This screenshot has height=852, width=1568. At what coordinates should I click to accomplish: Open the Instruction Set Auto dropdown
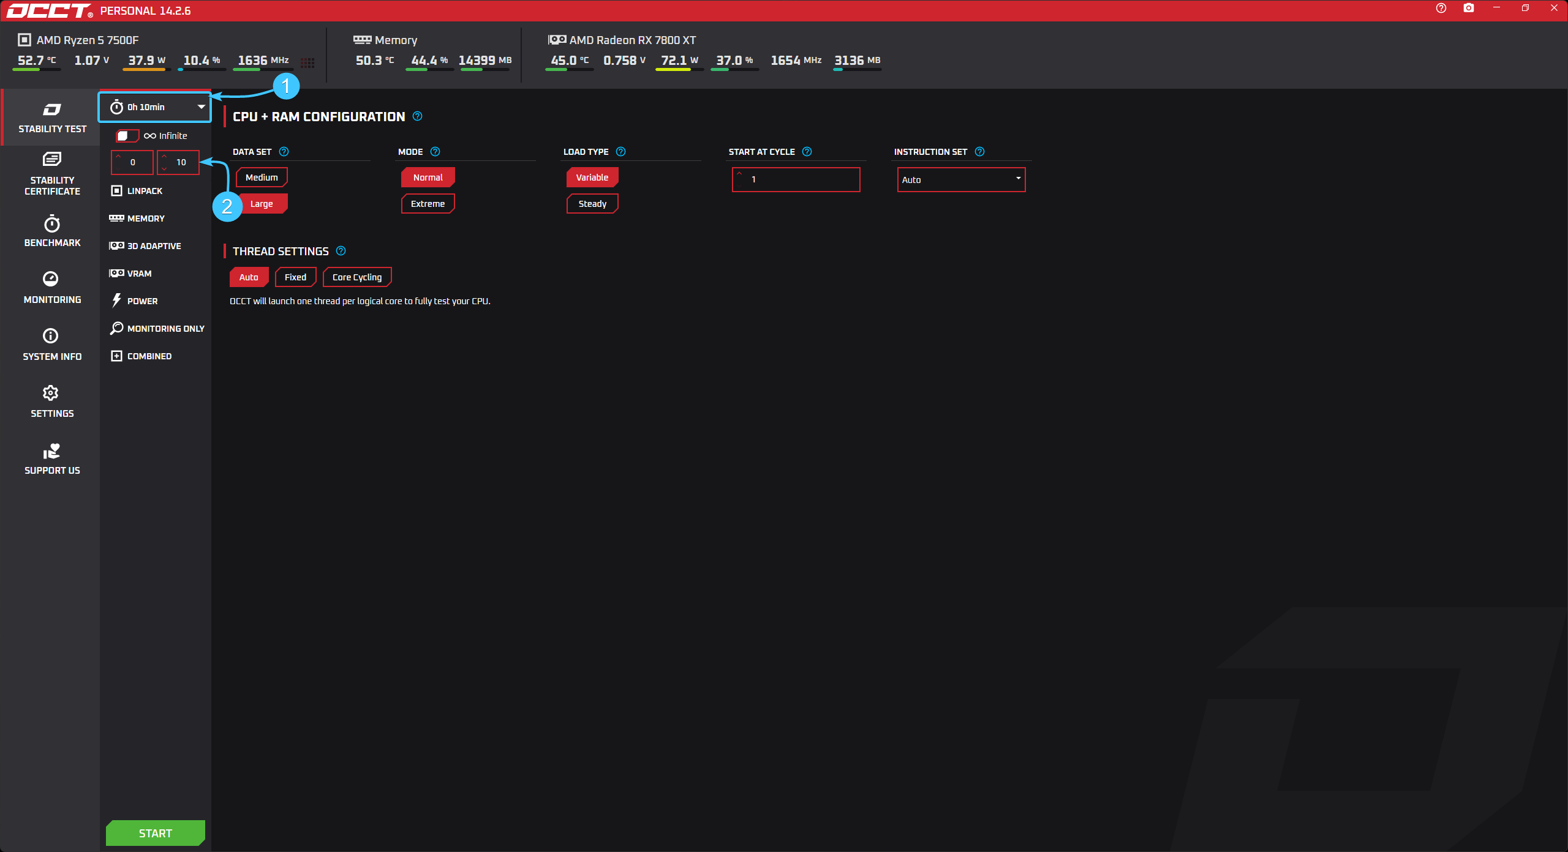point(960,180)
